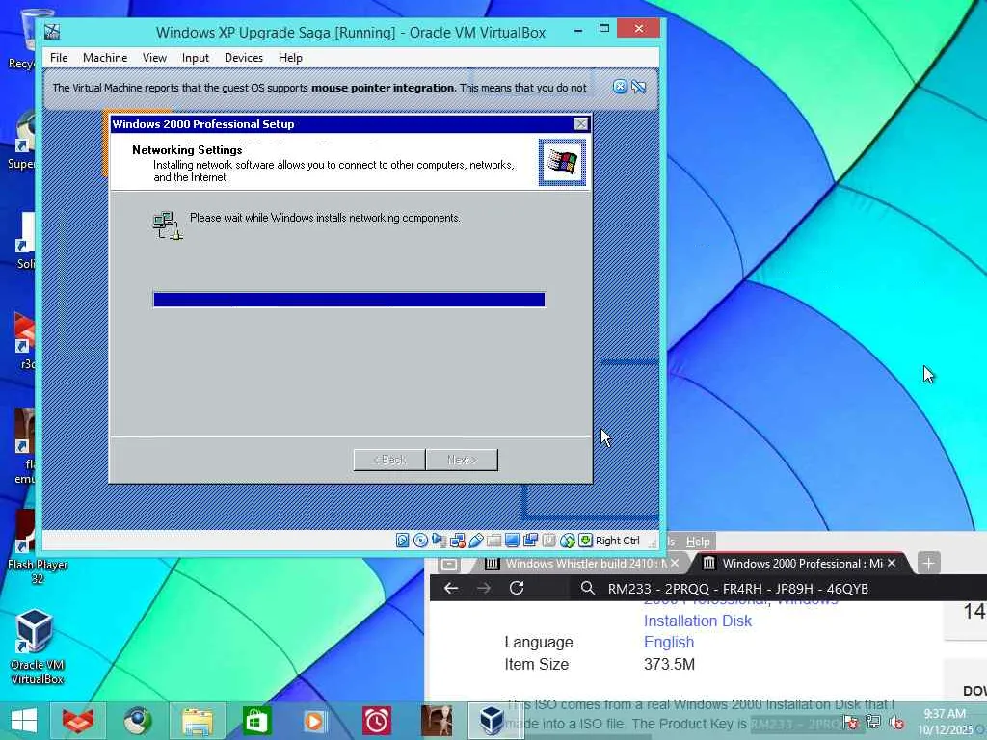The image size is (987, 740).
Task: Click the network adapters indicator icon
Action: pos(457,540)
